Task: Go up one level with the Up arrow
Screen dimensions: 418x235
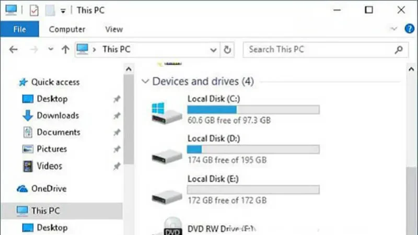Action: pos(65,50)
